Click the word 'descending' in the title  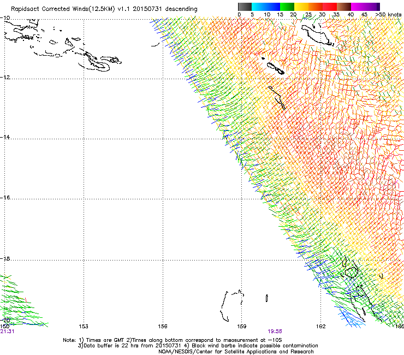click(x=181, y=9)
